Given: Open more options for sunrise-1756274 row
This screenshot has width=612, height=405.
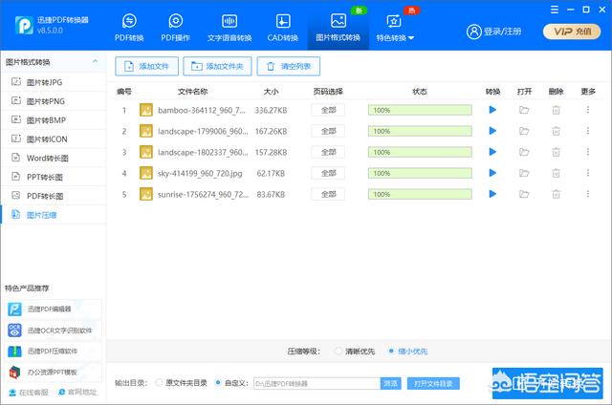Looking at the screenshot, I should pyautogui.click(x=588, y=194).
